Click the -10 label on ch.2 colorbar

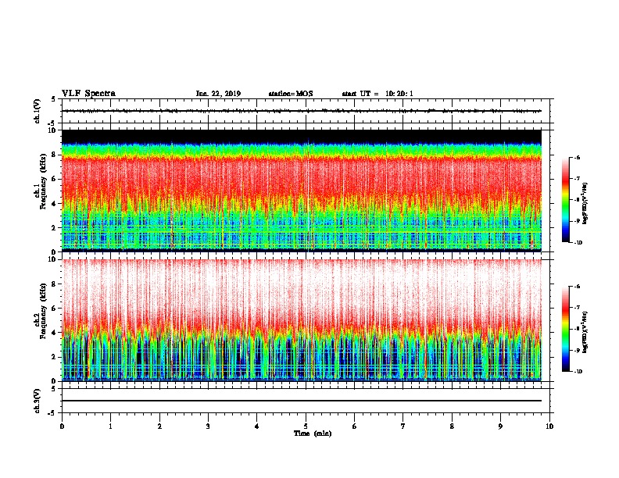[578, 372]
